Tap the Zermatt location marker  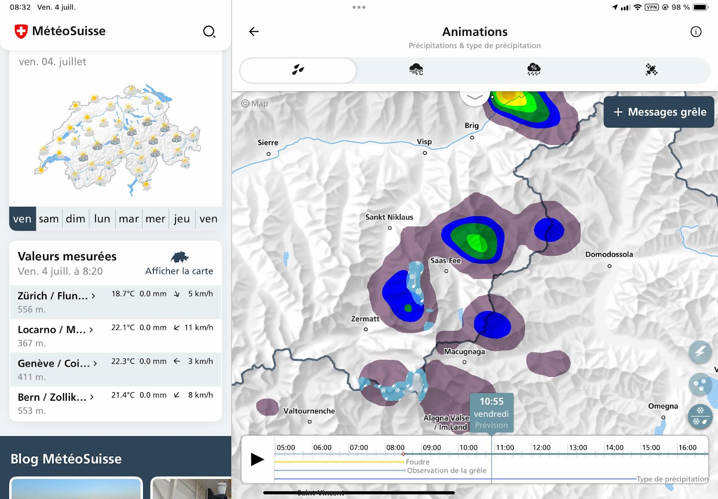point(366,329)
